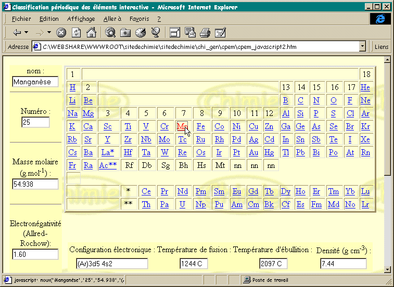394x287 pixels.
Task: Open the Search toolbar icon
Action: point(110,32)
